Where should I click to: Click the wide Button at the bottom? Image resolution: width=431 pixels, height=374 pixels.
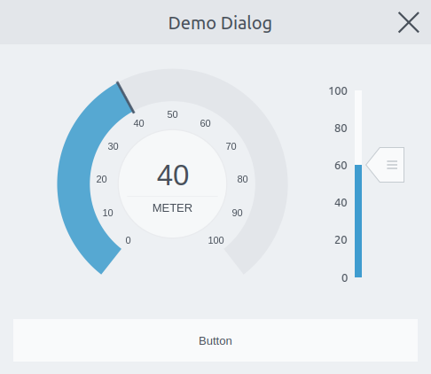click(215, 340)
